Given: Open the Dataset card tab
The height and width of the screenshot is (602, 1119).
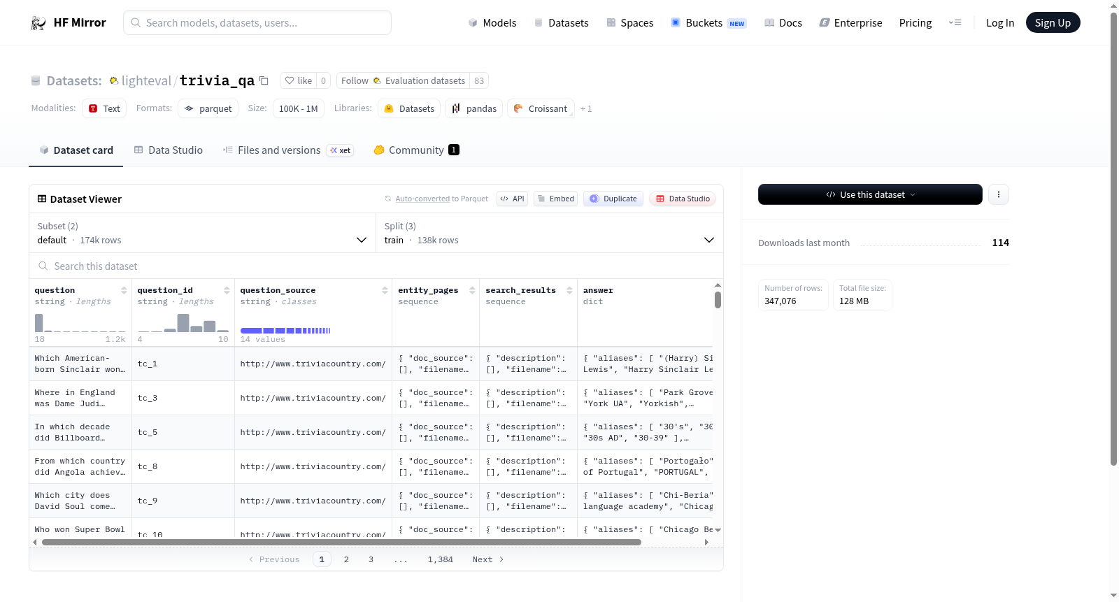Looking at the screenshot, I should click(x=76, y=150).
